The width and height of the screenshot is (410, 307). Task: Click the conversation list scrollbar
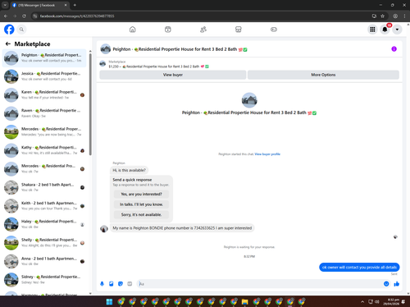coord(90,104)
